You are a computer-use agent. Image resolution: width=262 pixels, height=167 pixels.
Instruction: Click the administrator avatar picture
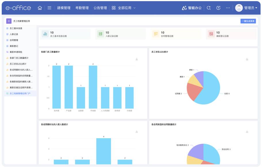coord(239,8)
